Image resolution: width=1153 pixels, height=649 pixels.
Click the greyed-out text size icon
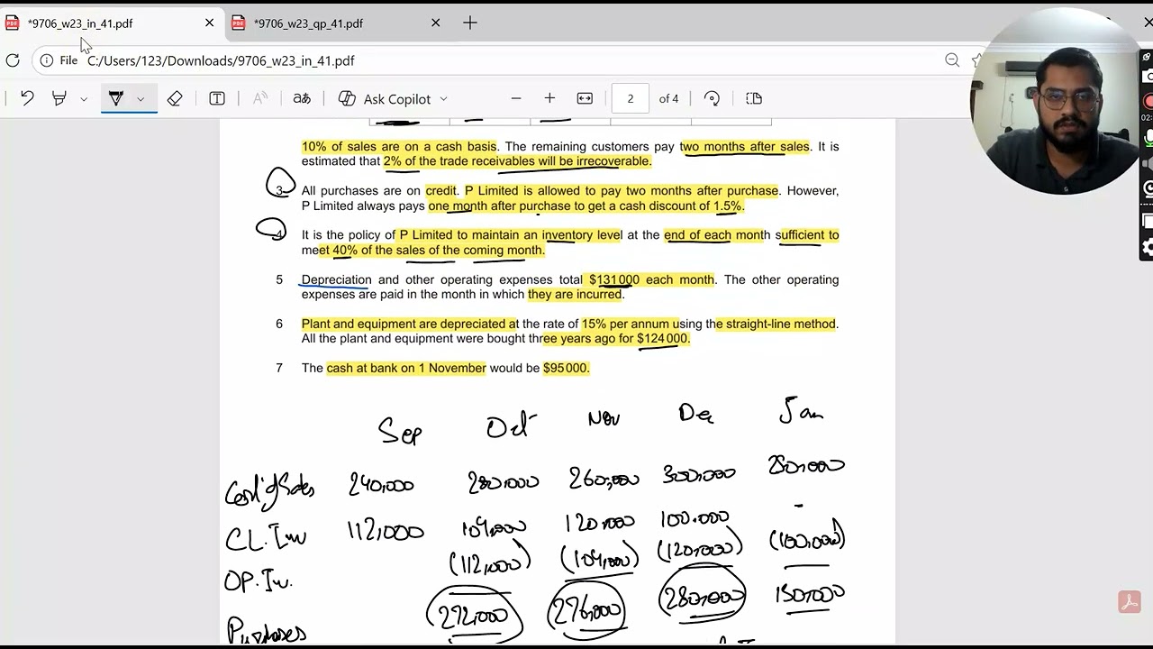(x=259, y=98)
